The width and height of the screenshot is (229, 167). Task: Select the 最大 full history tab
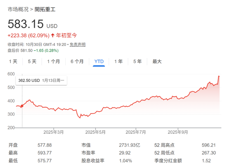[x=157, y=61]
